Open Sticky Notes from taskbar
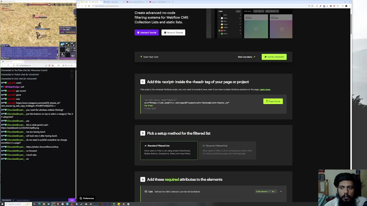The height and width of the screenshot is (206, 367). [x=119, y=204]
